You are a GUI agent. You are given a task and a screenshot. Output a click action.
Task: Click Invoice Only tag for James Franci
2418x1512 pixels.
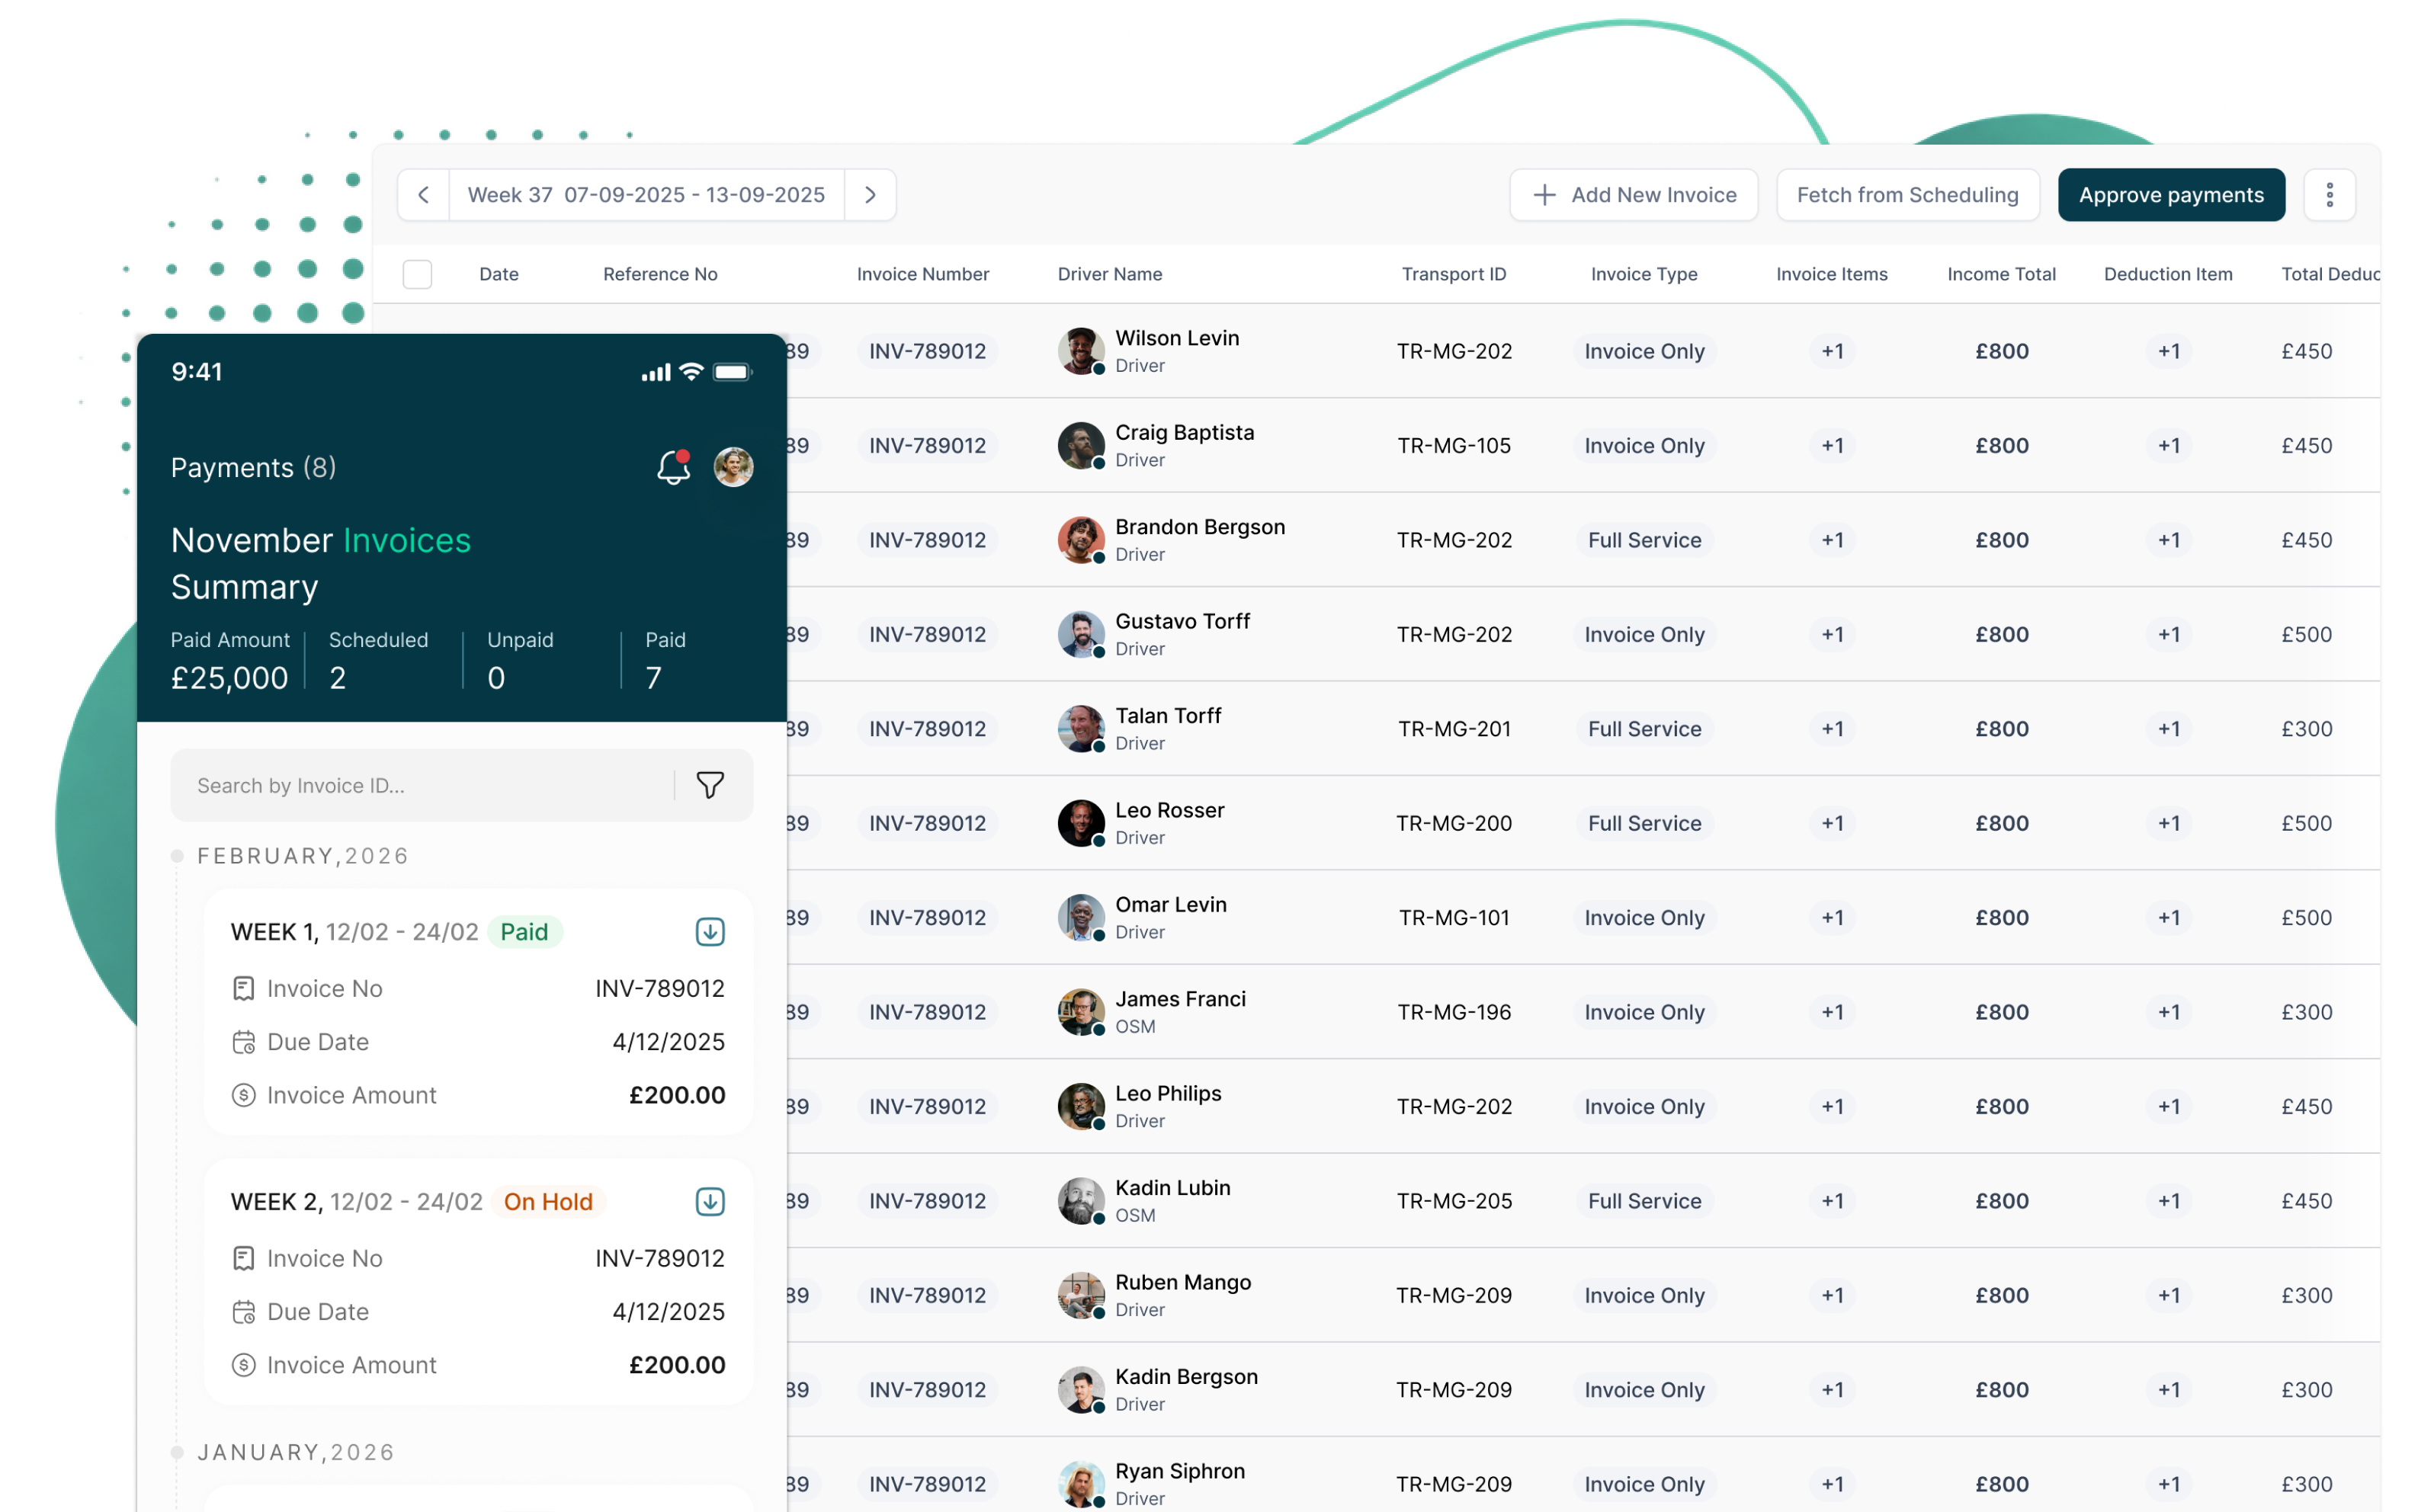(x=1644, y=1012)
